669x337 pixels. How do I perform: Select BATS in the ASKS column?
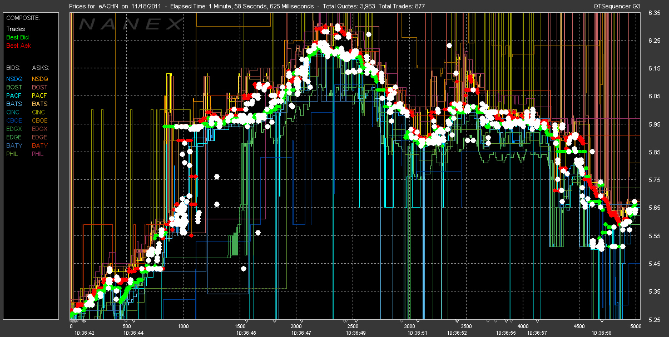(x=40, y=104)
